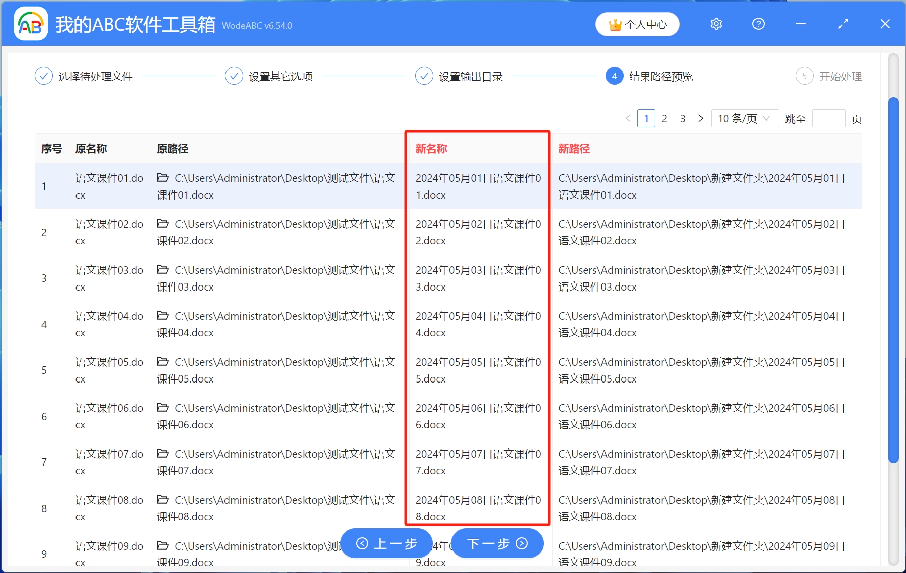Select page 2 in pagination
This screenshot has width=906, height=573.
(664, 118)
